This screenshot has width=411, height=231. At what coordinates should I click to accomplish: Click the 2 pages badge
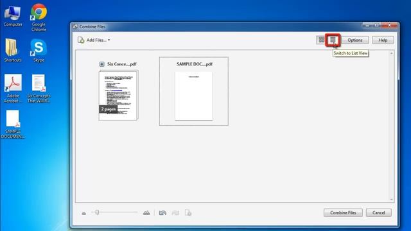point(108,109)
